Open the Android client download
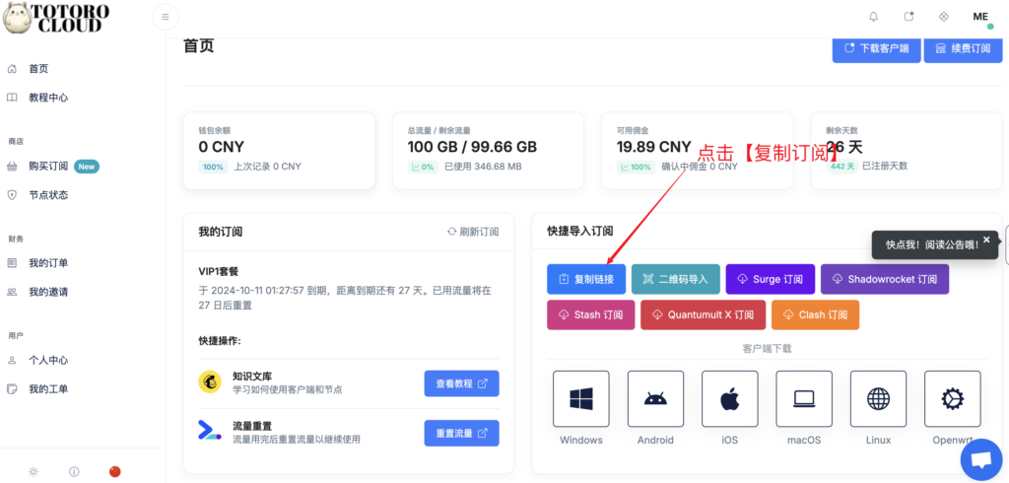Image resolution: width=1009 pixels, height=483 pixels. click(655, 399)
